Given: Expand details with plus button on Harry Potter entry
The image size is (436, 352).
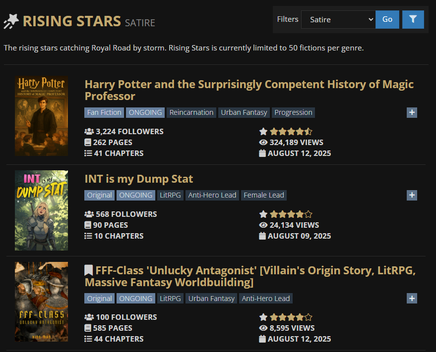Looking at the screenshot, I should (412, 112).
